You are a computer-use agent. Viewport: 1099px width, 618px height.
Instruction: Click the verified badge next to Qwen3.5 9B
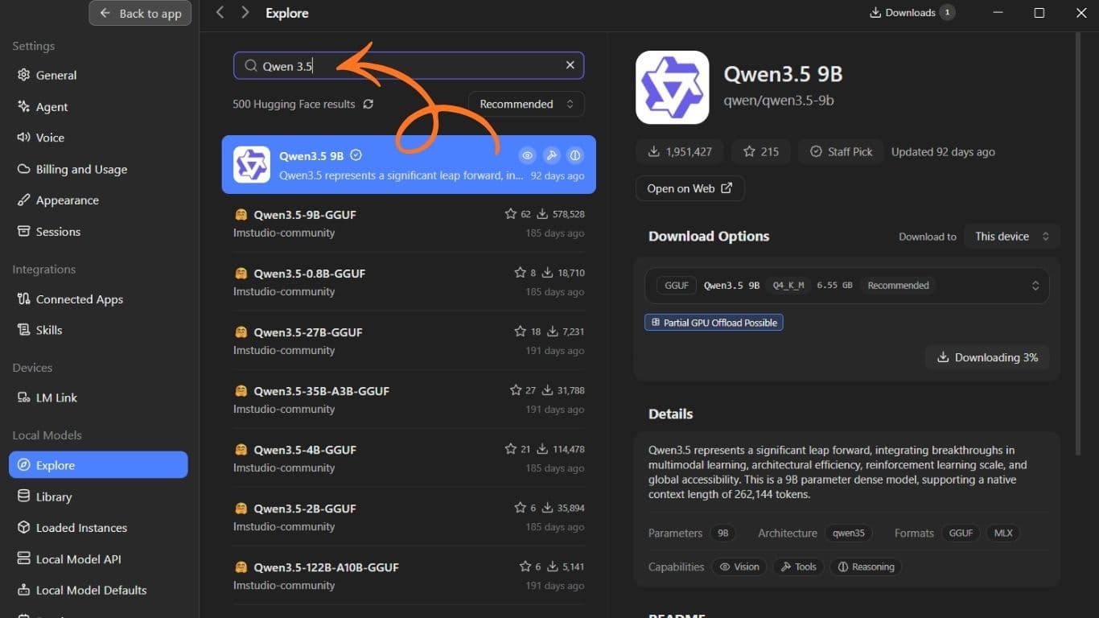coord(356,155)
